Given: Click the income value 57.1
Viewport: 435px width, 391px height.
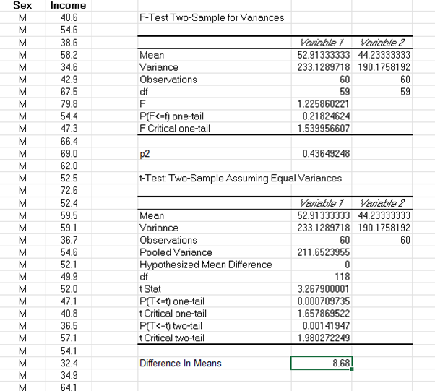Looking at the screenshot, I should 69,338.
